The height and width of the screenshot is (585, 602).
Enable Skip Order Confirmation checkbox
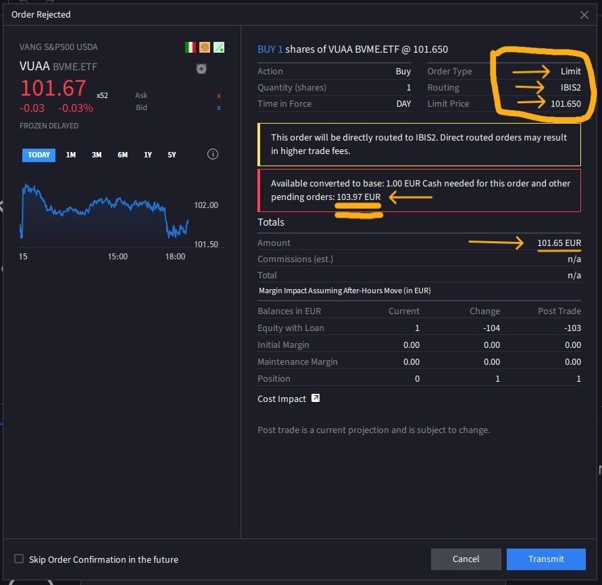(19, 559)
